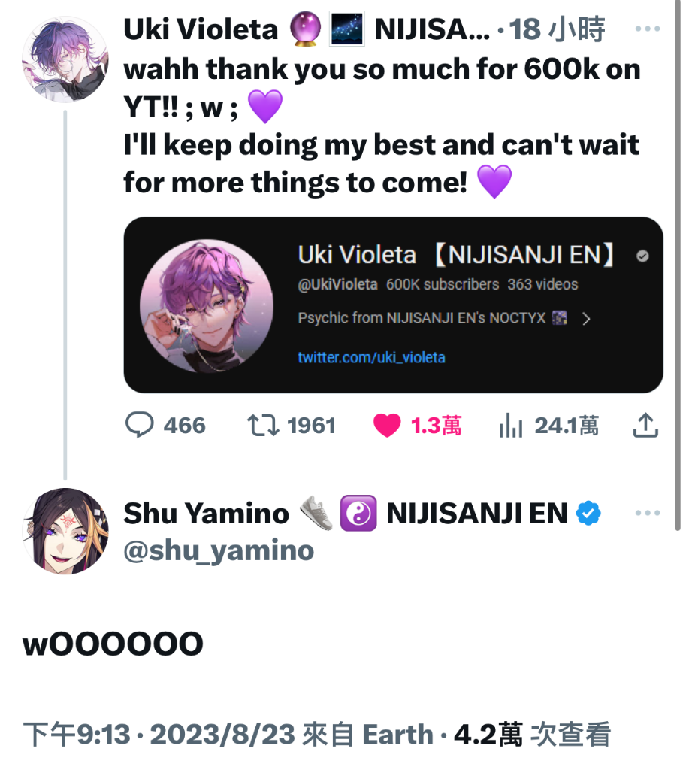686x770 pixels.
Task: Click the gray verified check on the channel card
Action: (642, 256)
